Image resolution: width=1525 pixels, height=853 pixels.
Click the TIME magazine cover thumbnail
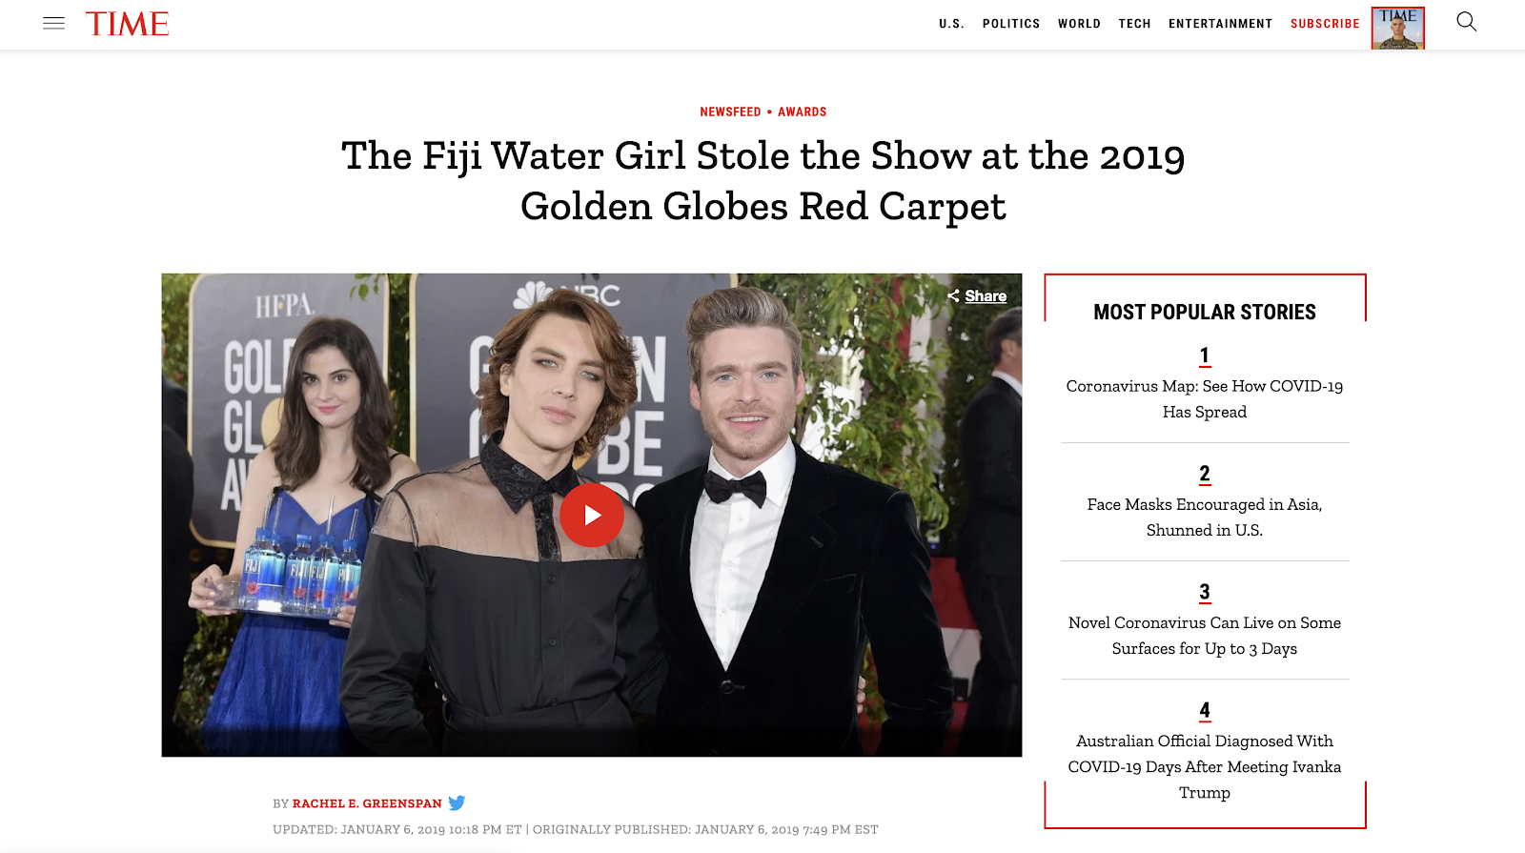click(x=1397, y=28)
